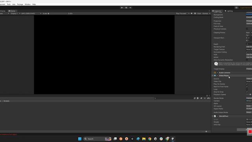The height and width of the screenshot is (142, 252).
Task: Open the Jobs menu
Action: click(x=14, y=4)
